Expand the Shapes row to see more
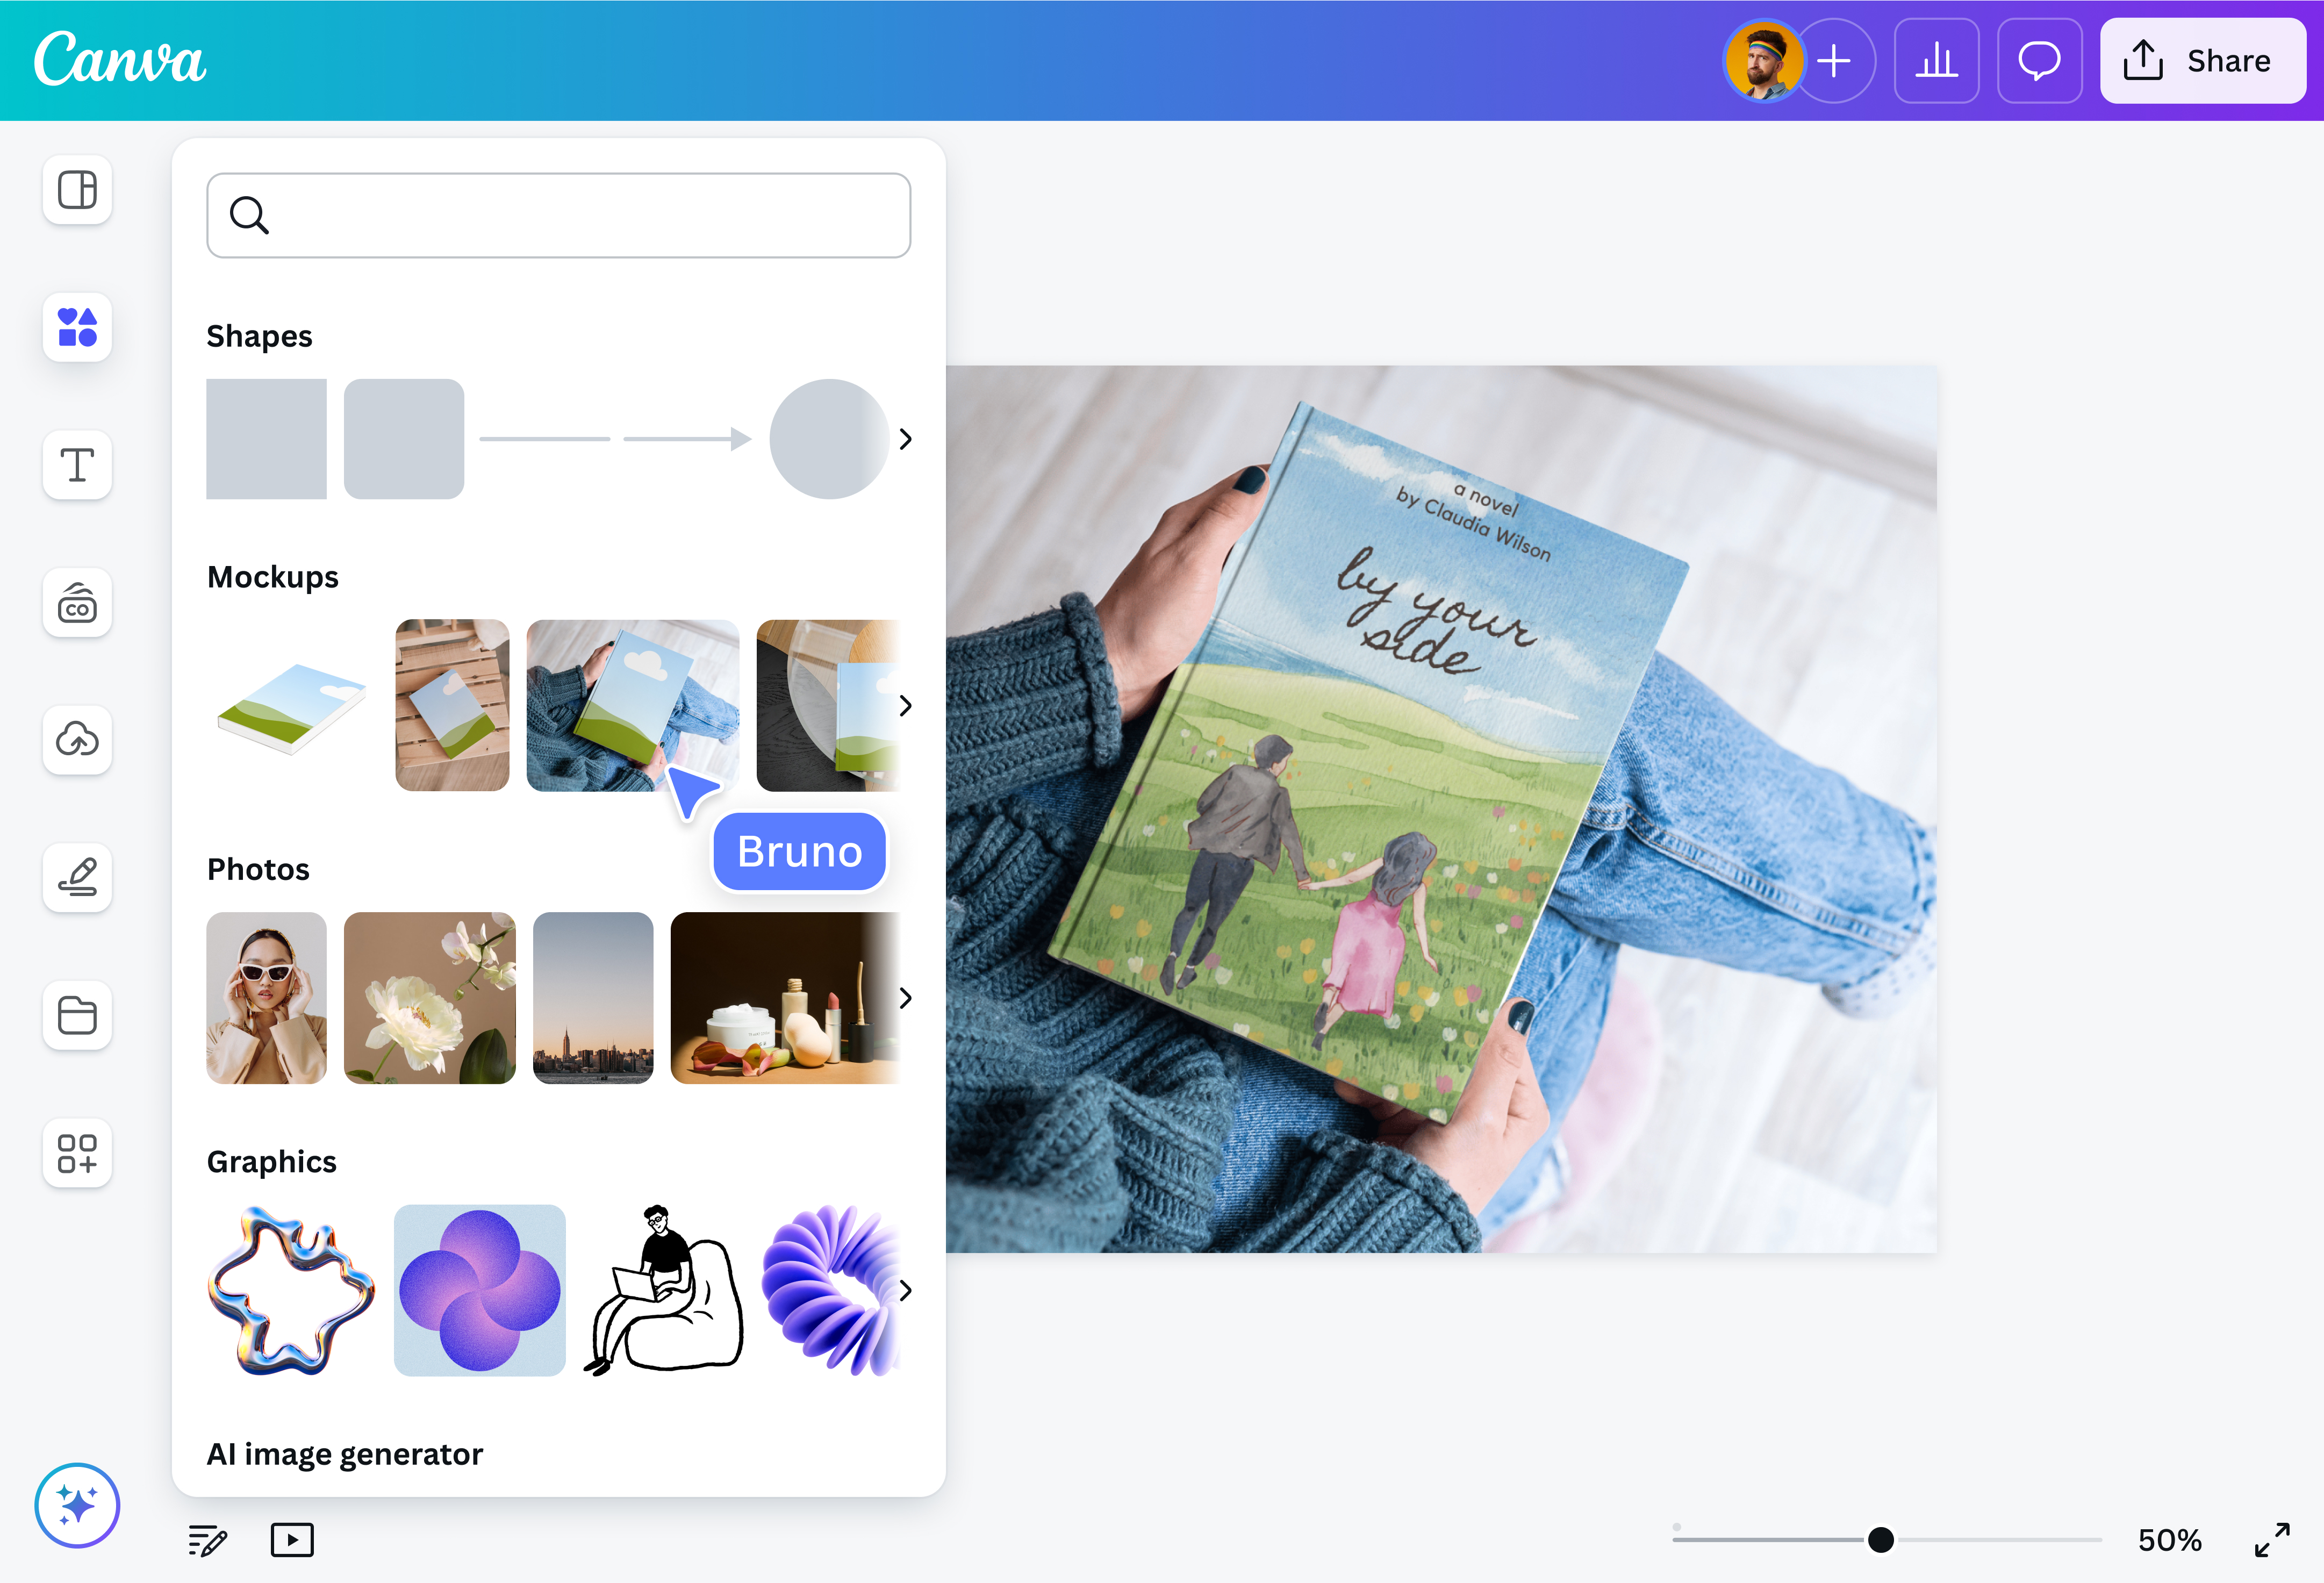 coord(906,438)
